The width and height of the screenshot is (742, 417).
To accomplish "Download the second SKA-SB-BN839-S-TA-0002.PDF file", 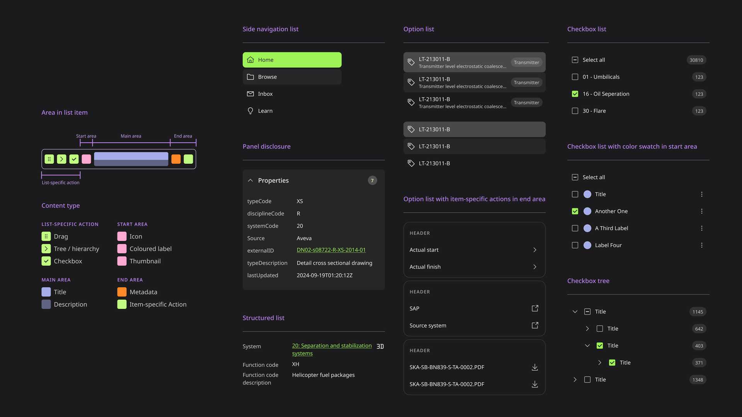I will pyautogui.click(x=535, y=384).
